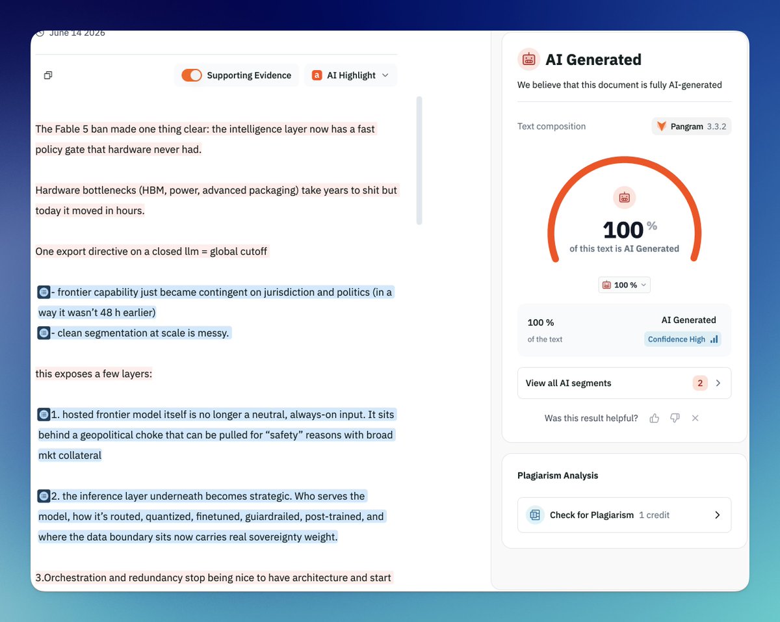Screen dimensions: 780x622
Task: Click the robot icon inside the gauge
Action: (624, 197)
